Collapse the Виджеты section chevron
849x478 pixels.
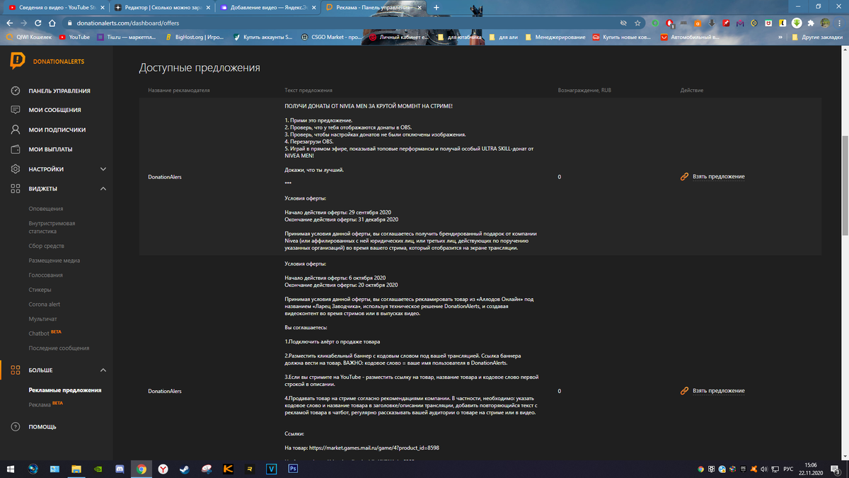tap(103, 189)
